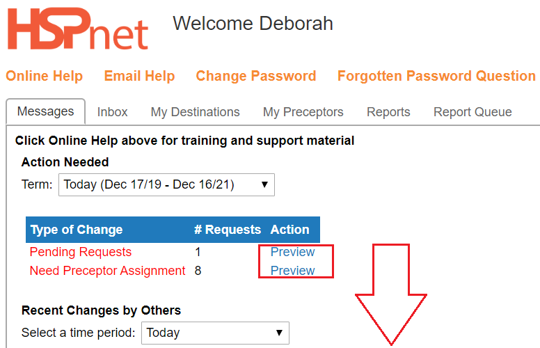
Task: Click the Term dropdown arrow
Action: tap(264, 184)
